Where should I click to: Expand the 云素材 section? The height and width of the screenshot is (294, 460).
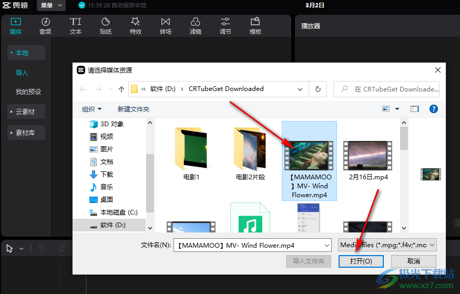(x=26, y=111)
